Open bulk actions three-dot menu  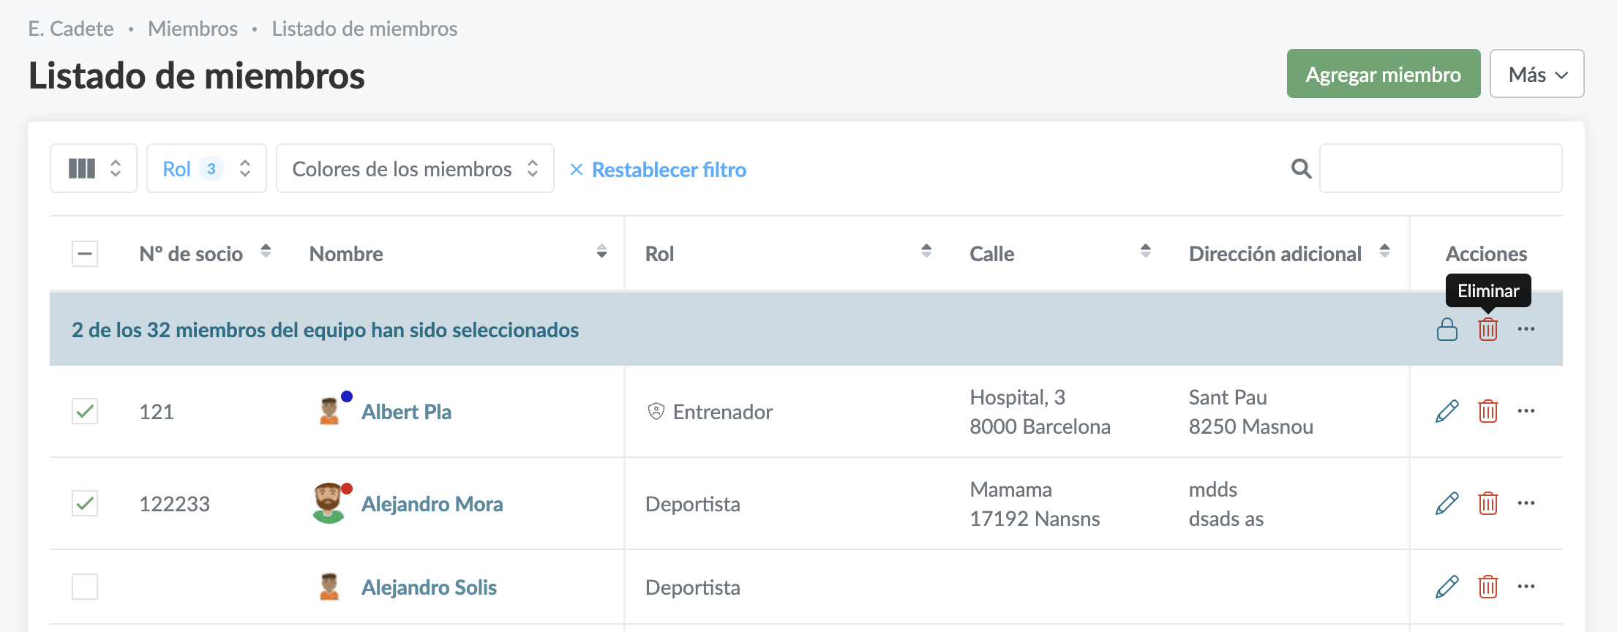point(1526,329)
